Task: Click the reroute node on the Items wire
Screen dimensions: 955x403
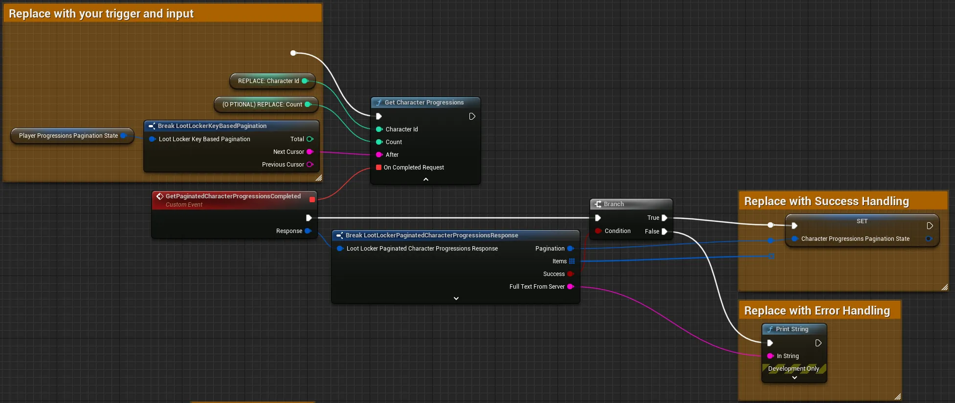Action: [x=771, y=256]
